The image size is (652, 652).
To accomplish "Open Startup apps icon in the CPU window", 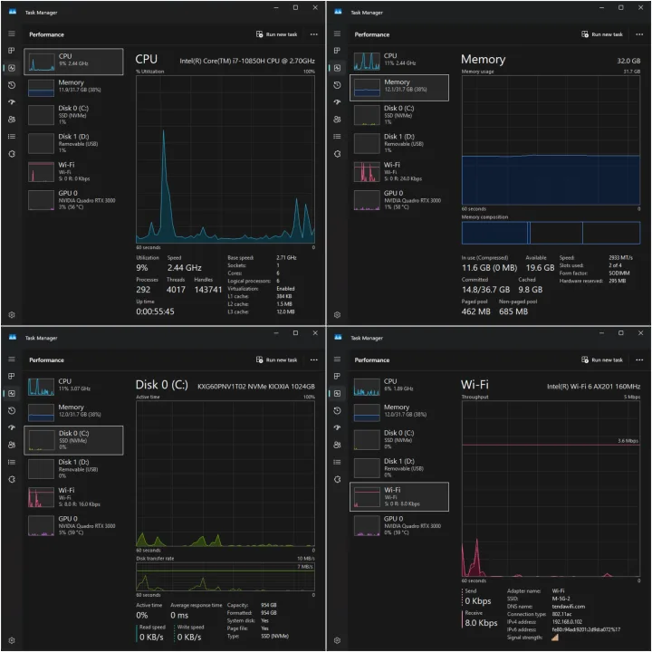I will pos(12,102).
